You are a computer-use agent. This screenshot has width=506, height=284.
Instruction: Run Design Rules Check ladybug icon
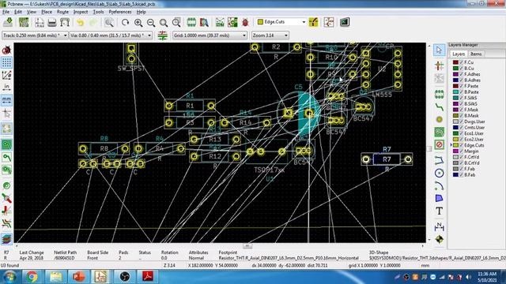(245, 22)
